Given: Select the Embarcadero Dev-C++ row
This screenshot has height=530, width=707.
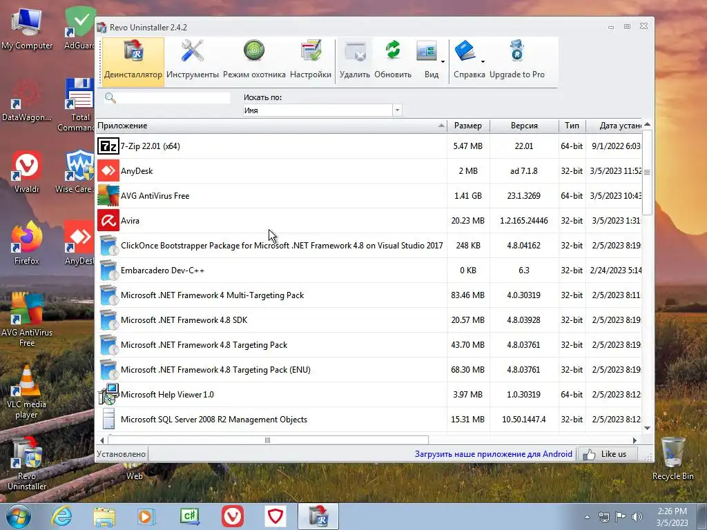Looking at the screenshot, I should point(369,271).
